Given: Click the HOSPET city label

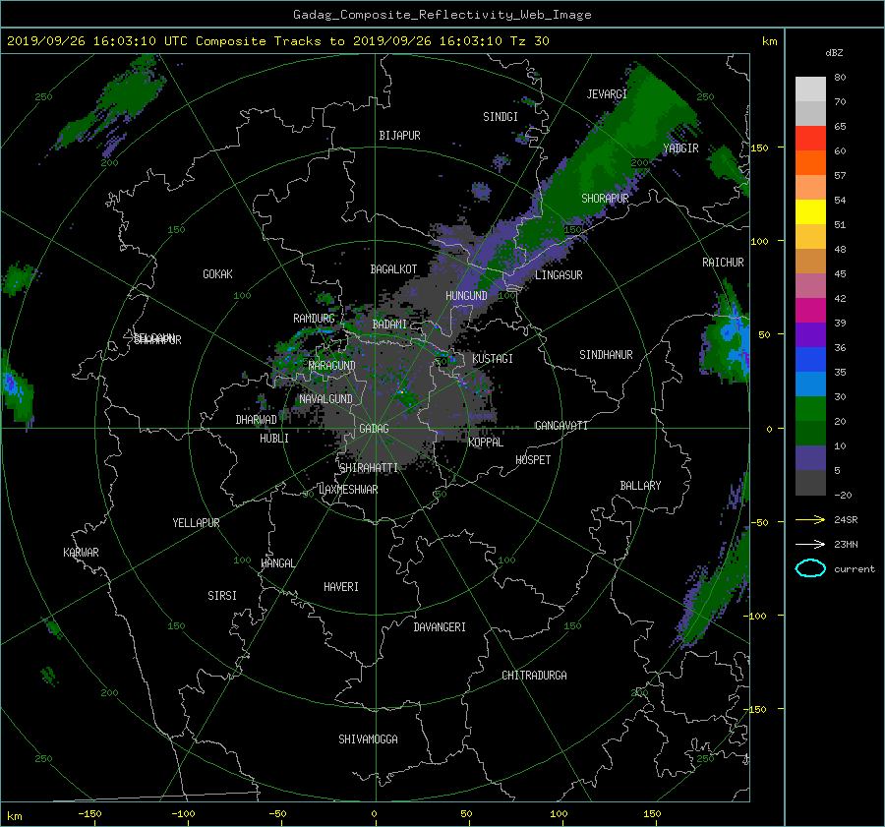Looking at the screenshot, I should (x=533, y=460).
